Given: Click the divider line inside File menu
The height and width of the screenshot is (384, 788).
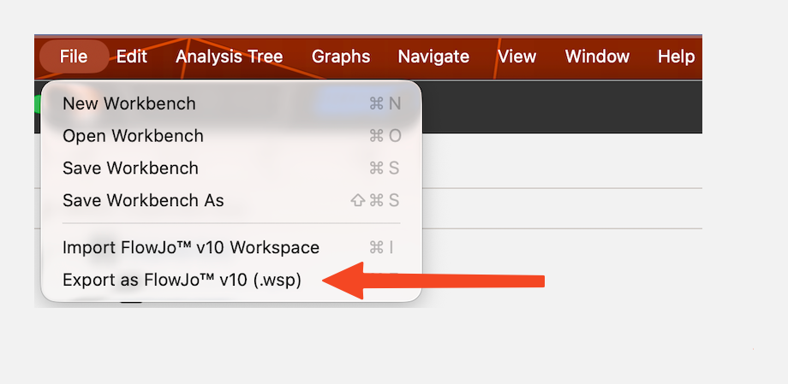Looking at the screenshot, I should (231, 223).
